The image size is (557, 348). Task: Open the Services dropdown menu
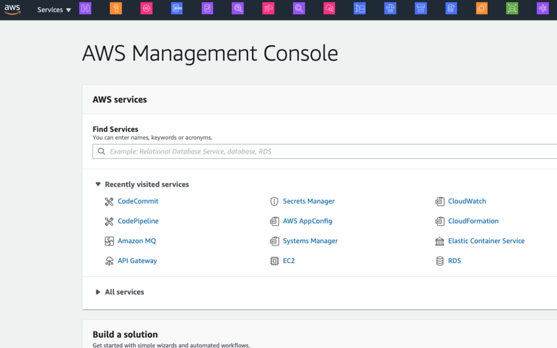pos(54,10)
